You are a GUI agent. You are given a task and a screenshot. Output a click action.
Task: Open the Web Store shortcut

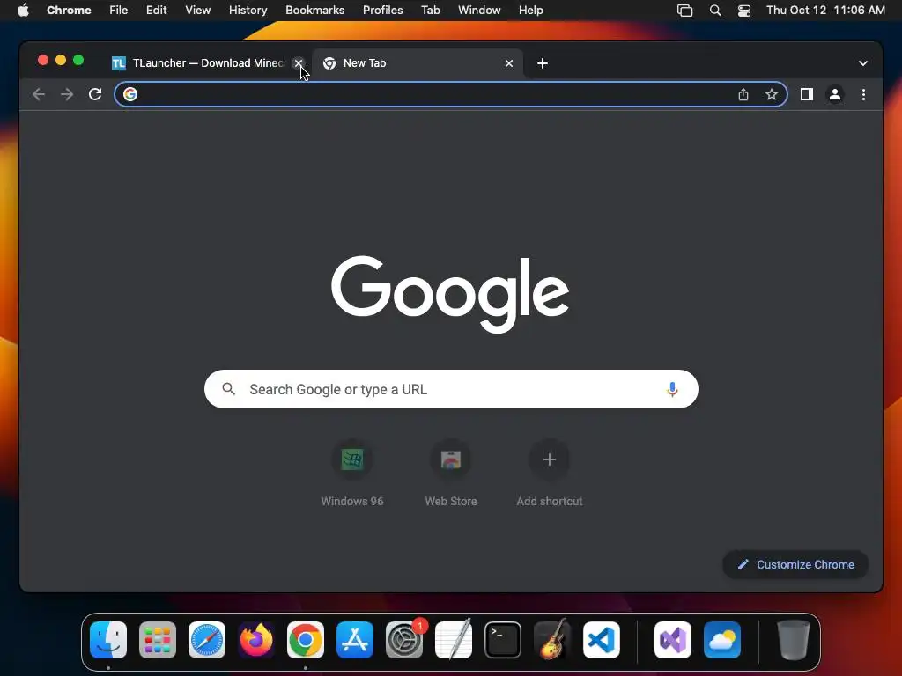pyautogui.click(x=451, y=473)
